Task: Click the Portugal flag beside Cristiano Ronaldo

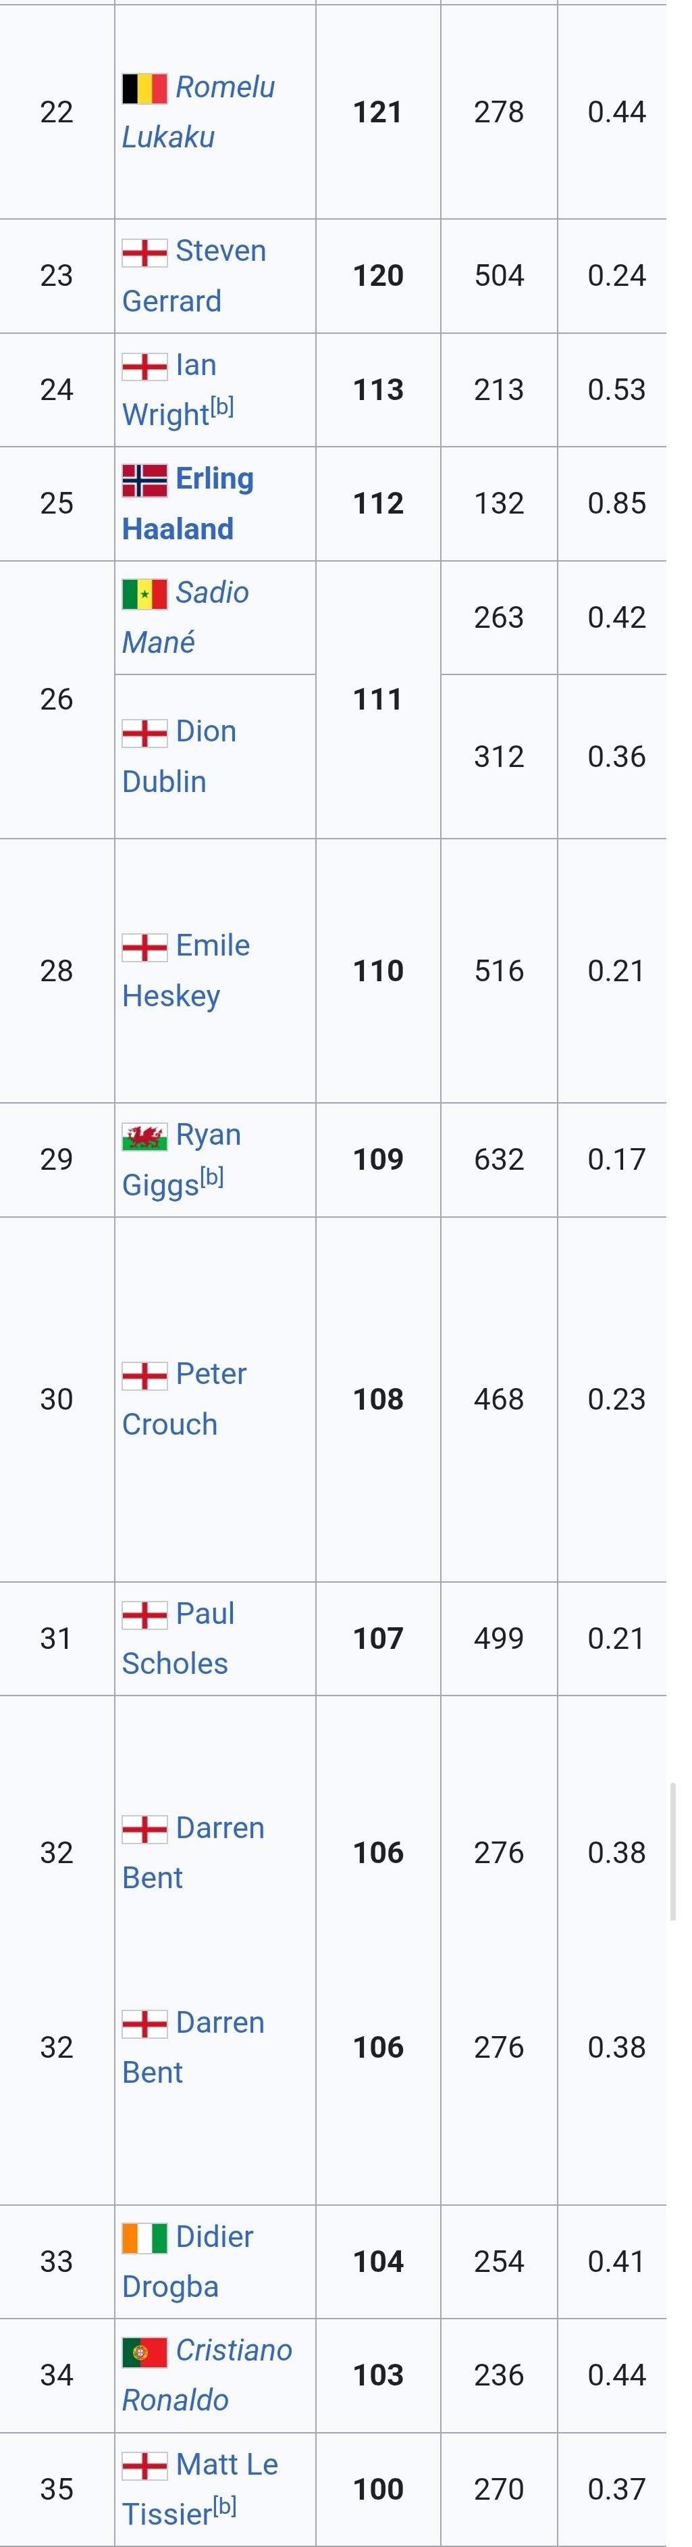Action: point(144,2352)
